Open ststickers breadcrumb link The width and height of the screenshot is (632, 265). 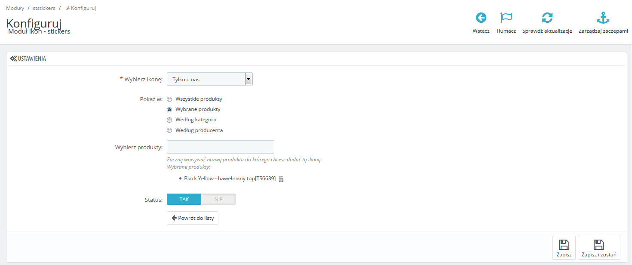point(44,8)
